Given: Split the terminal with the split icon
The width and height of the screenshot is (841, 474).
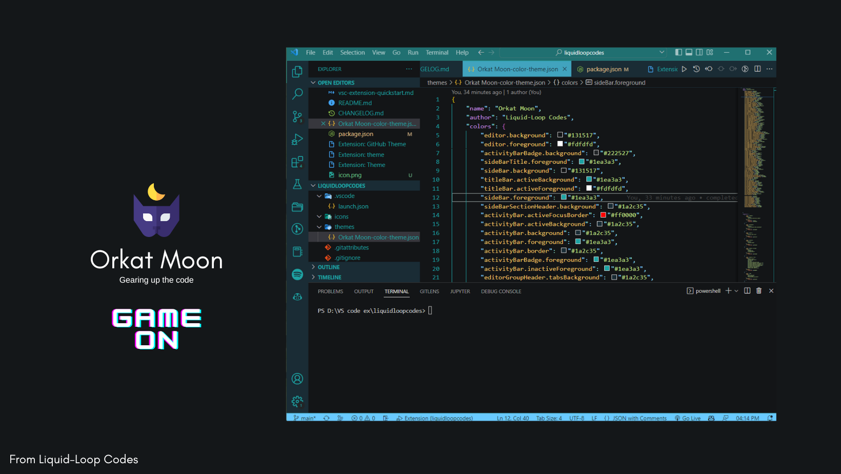Looking at the screenshot, I should point(747,291).
